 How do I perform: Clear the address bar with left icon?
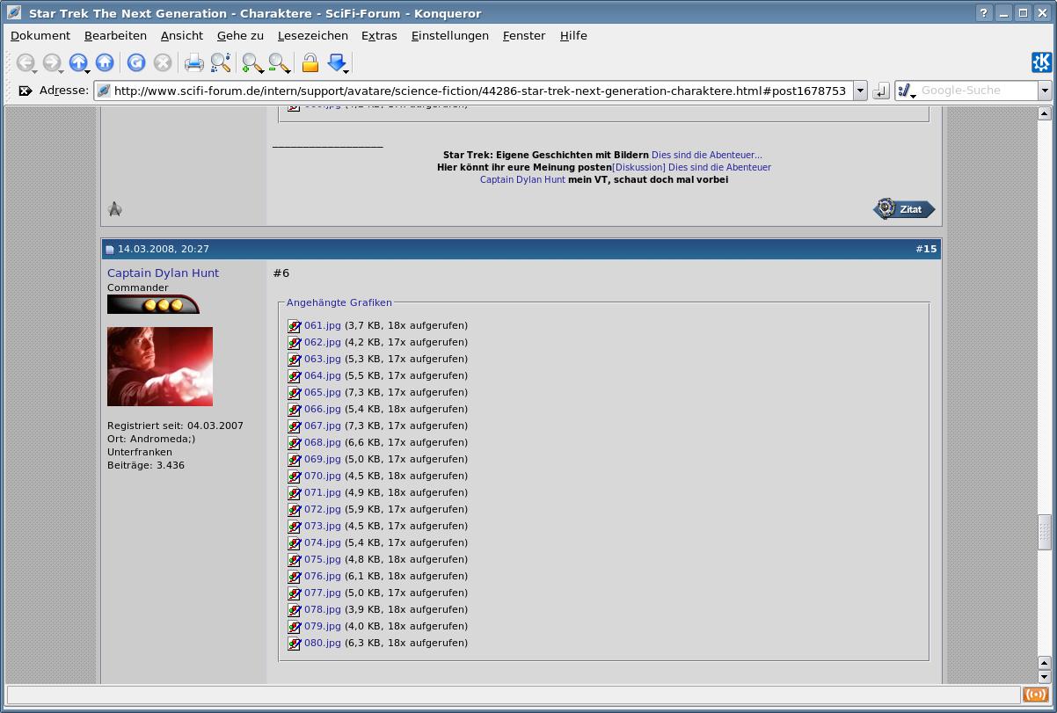(25, 91)
